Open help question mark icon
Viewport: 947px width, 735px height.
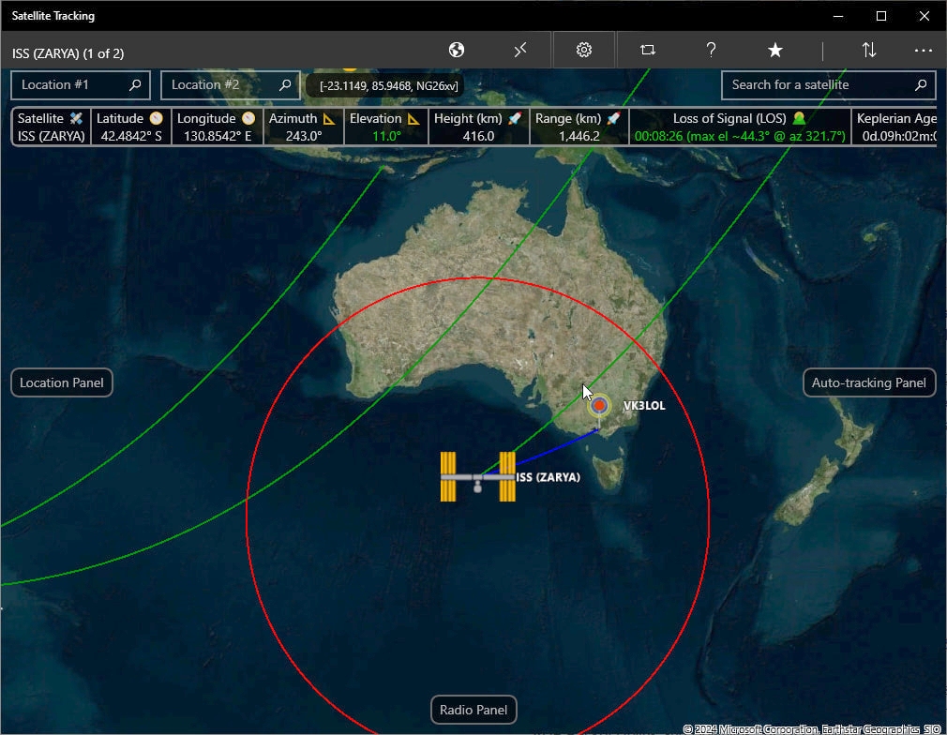click(x=712, y=51)
